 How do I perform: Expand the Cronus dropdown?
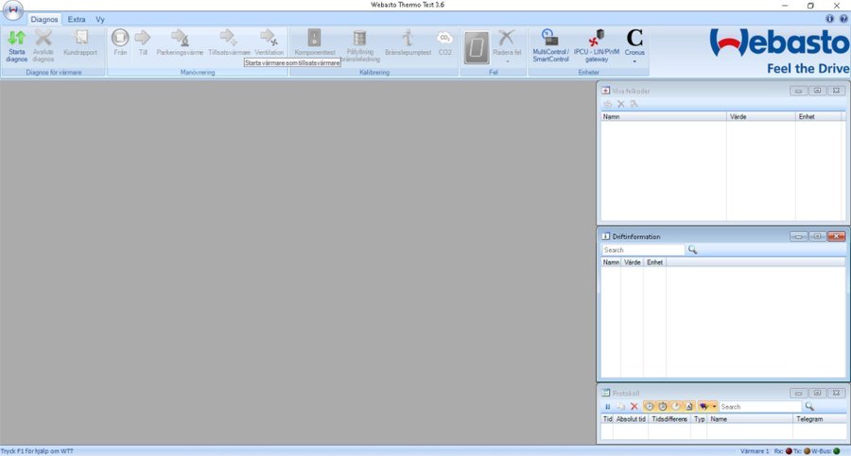click(x=634, y=61)
